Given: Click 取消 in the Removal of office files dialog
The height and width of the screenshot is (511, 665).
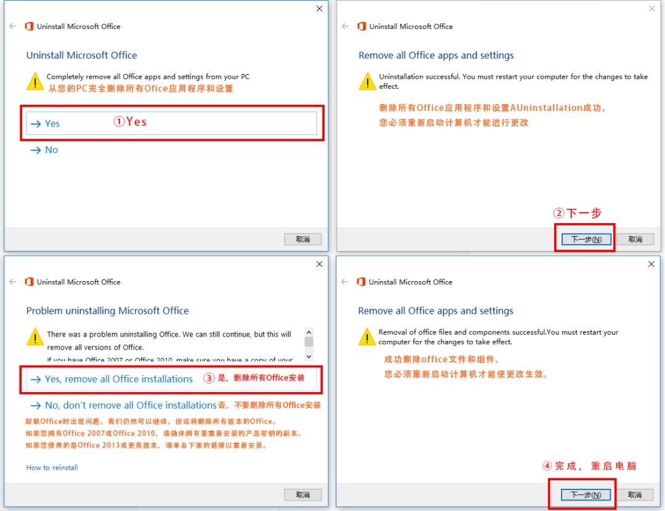Looking at the screenshot, I should point(635,495).
